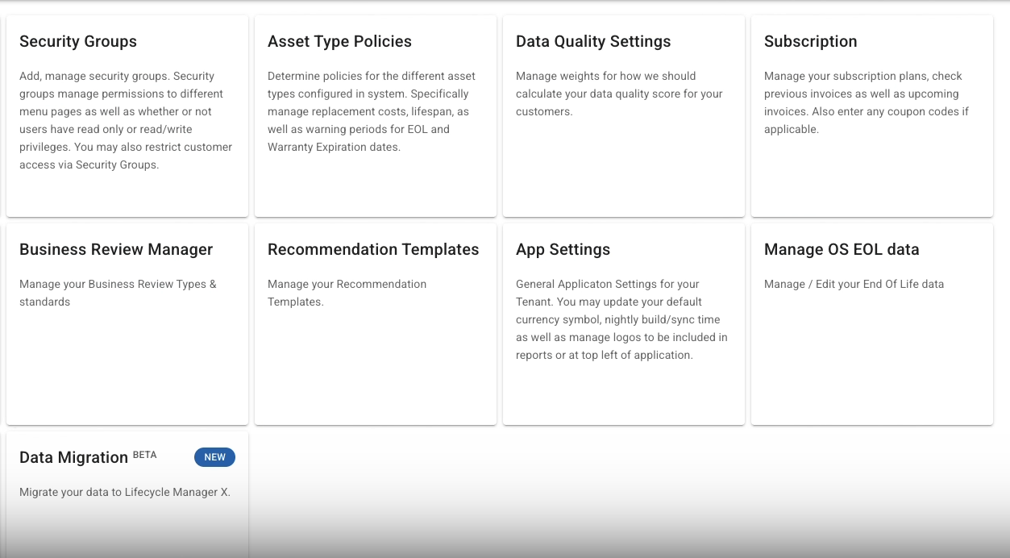Click the Migrate your data description text

tap(124, 491)
